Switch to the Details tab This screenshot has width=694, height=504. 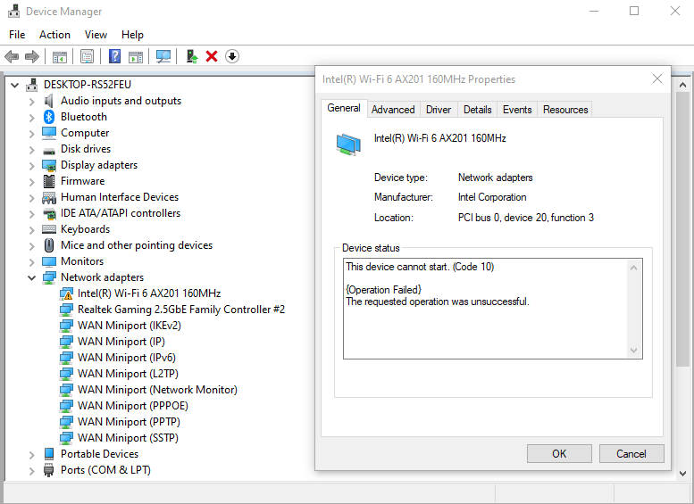(477, 110)
